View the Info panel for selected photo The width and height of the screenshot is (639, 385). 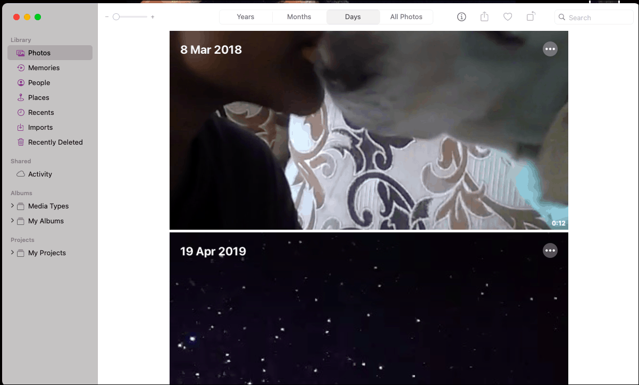pos(461,16)
